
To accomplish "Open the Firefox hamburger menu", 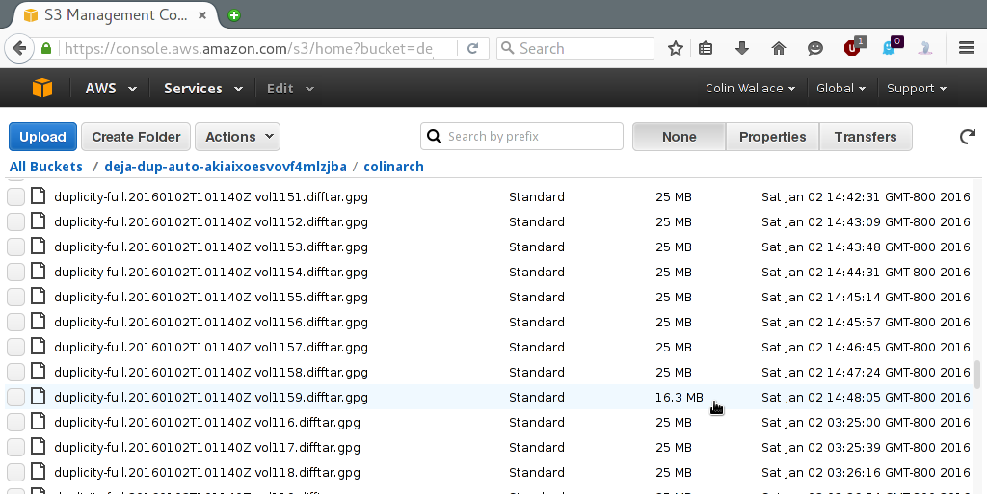I will [967, 48].
